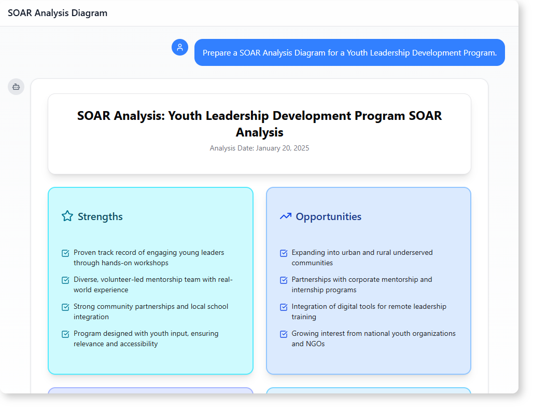
Task: Toggle checkbox for integration of digital tools
Action: pos(284,307)
